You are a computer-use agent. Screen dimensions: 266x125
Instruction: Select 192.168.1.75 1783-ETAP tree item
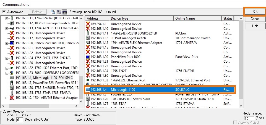43,93
